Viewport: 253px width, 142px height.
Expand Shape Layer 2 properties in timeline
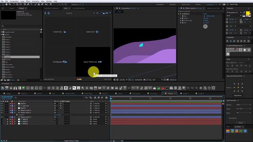click(x=10, y=110)
